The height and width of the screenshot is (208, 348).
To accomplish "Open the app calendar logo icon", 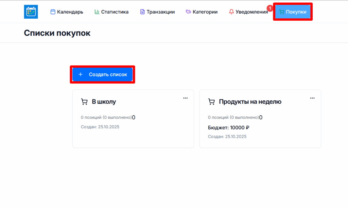I will tap(31, 11).
